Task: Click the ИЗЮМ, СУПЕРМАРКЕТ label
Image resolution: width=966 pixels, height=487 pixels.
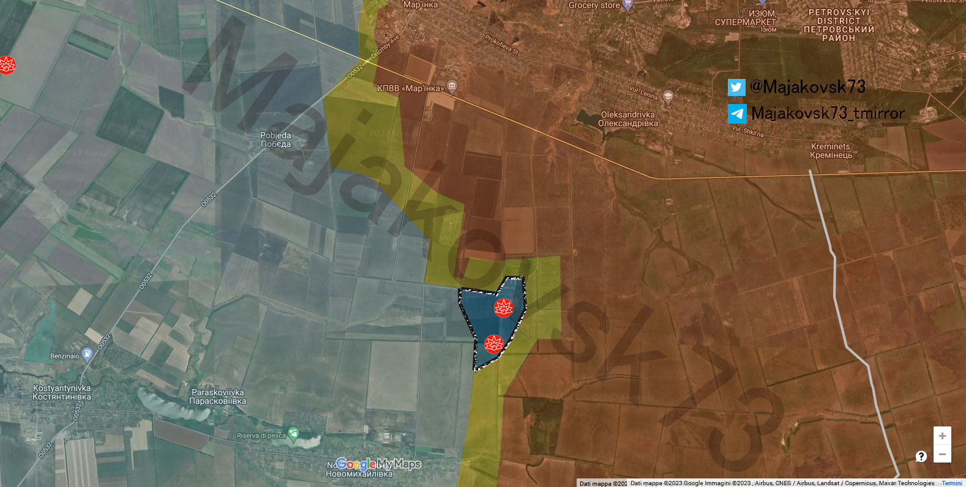Action: pos(746,18)
